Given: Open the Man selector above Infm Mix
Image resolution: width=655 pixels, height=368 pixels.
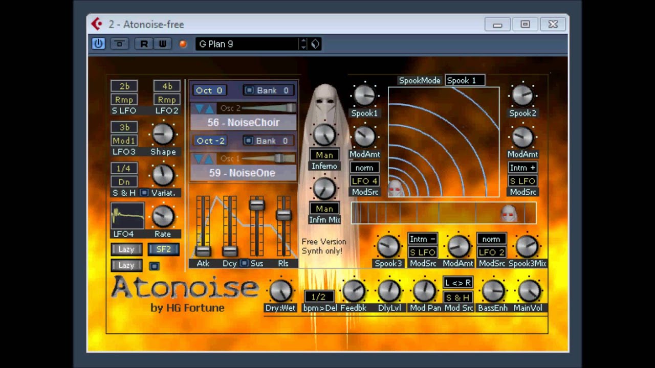Looking at the screenshot, I should coord(324,209).
